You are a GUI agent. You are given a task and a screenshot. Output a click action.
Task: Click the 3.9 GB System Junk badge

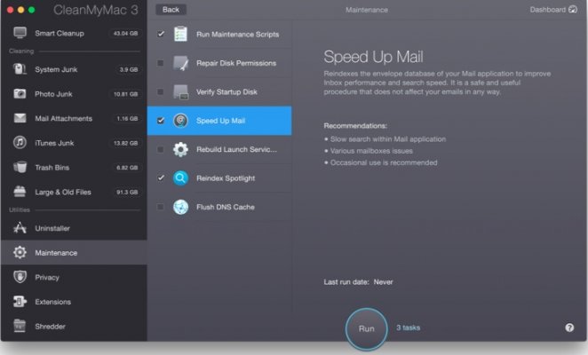tap(129, 69)
